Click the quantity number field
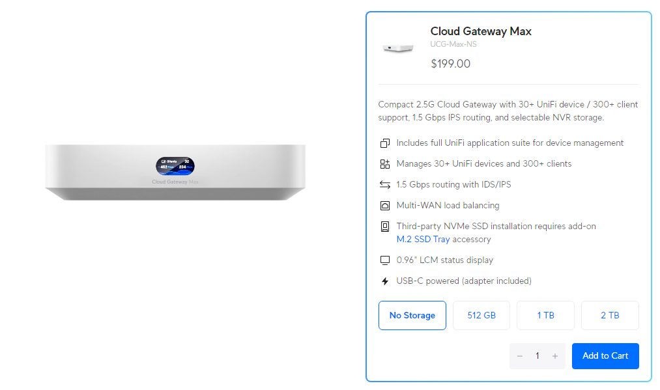The image size is (660, 390). pos(538,356)
